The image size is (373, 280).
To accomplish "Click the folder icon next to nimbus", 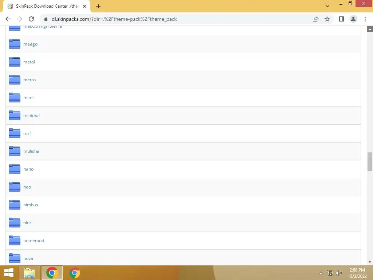I will click(x=15, y=205).
